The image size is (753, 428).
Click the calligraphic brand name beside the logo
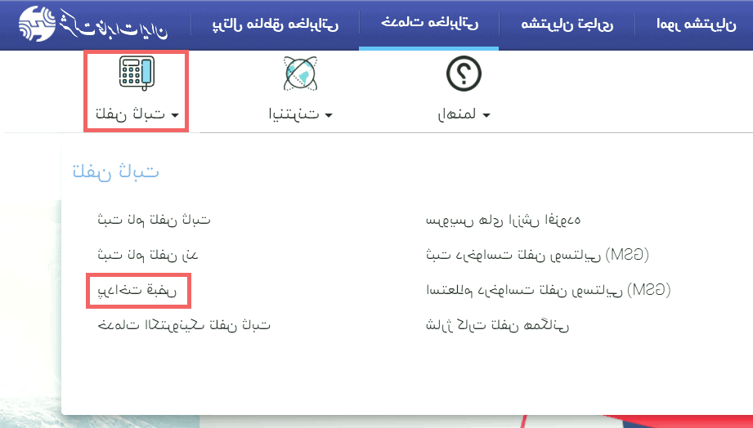pyautogui.click(x=114, y=24)
